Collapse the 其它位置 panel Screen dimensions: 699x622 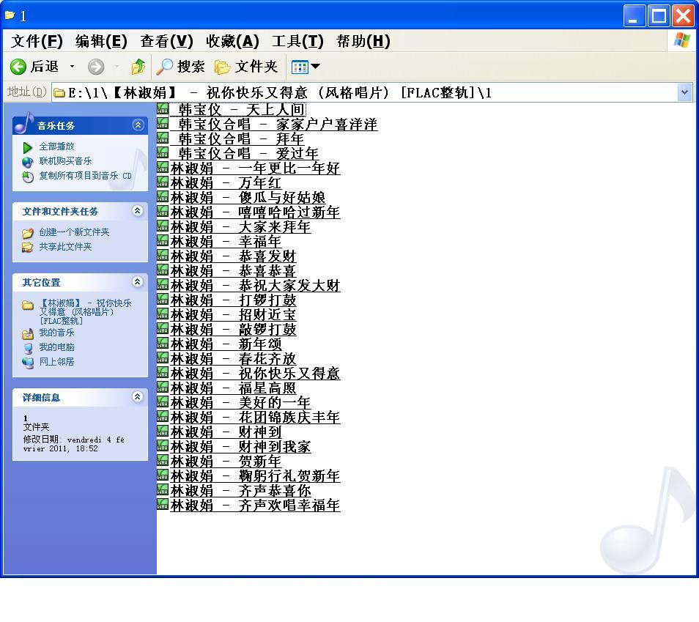point(138,282)
